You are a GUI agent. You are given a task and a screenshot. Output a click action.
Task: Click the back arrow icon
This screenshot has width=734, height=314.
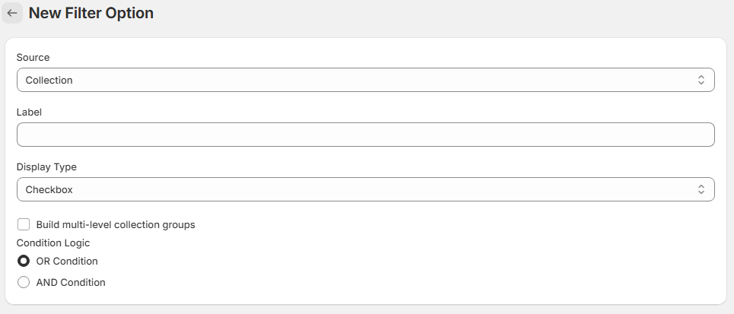coord(12,13)
